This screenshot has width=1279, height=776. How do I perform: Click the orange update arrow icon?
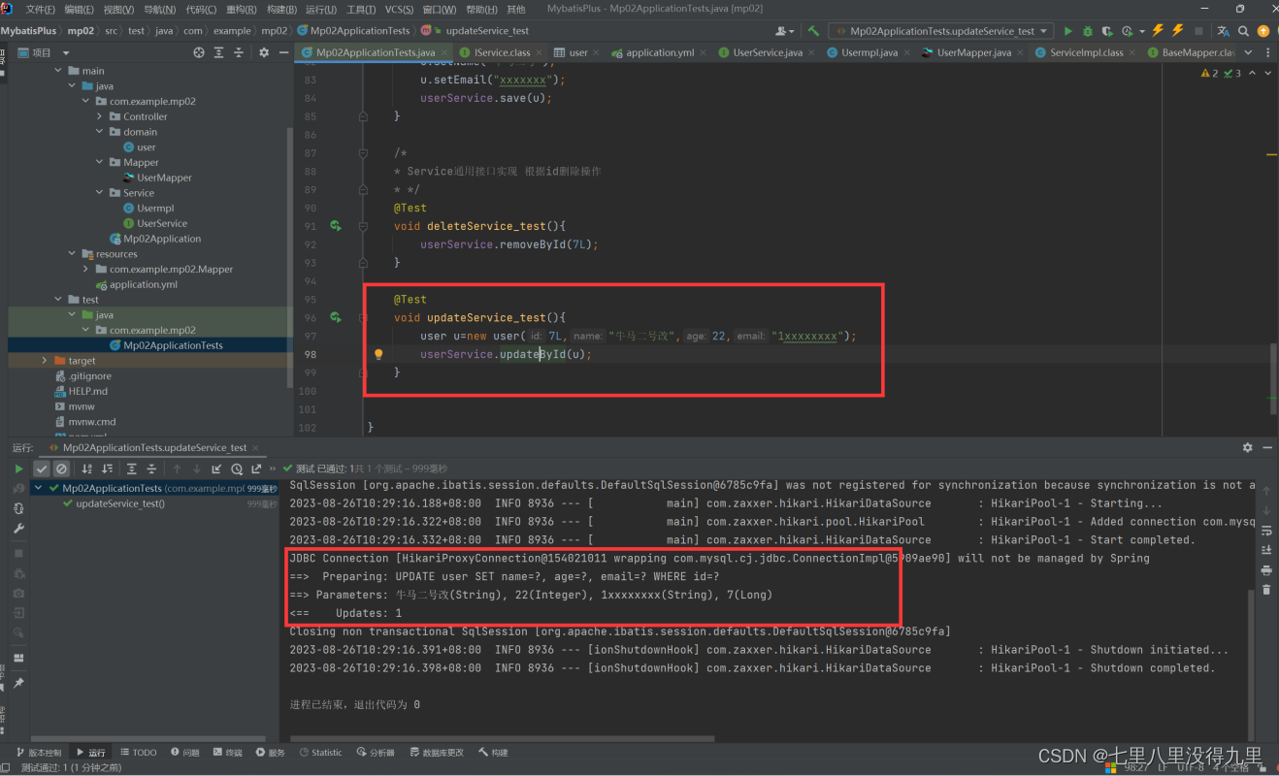[1263, 31]
